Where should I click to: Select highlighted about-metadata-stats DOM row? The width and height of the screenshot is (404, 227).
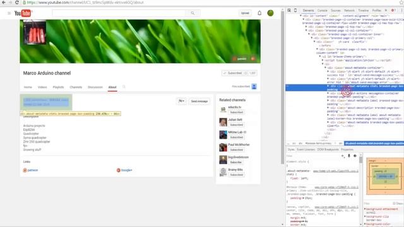(345, 88)
